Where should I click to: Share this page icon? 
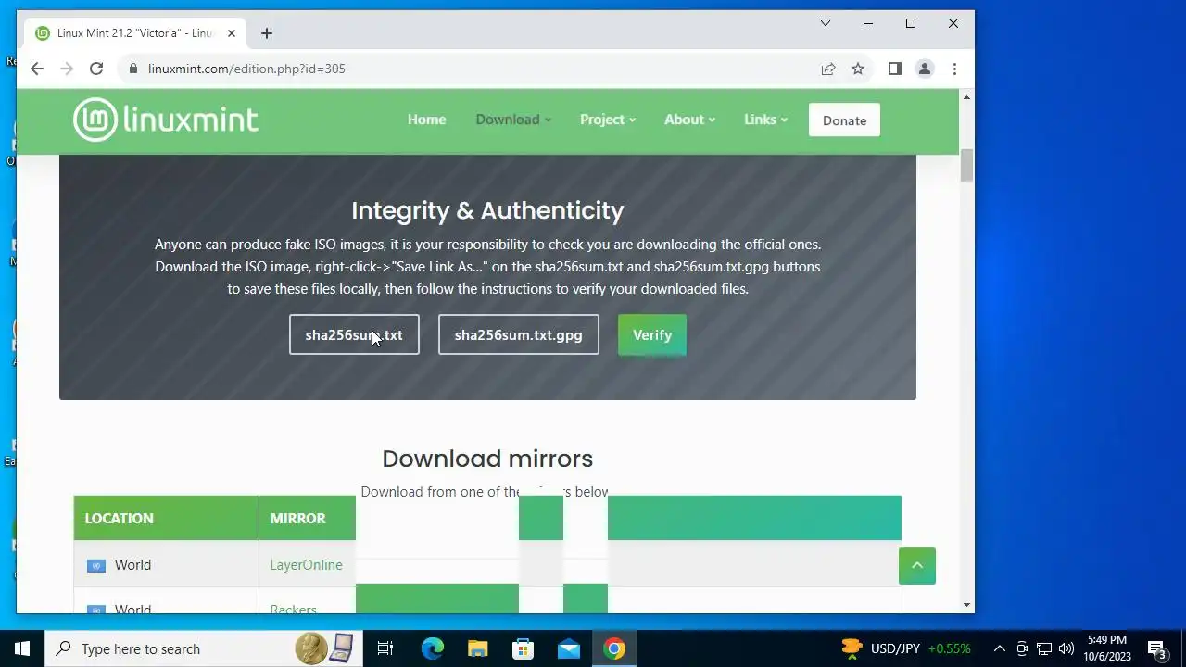pos(828,69)
